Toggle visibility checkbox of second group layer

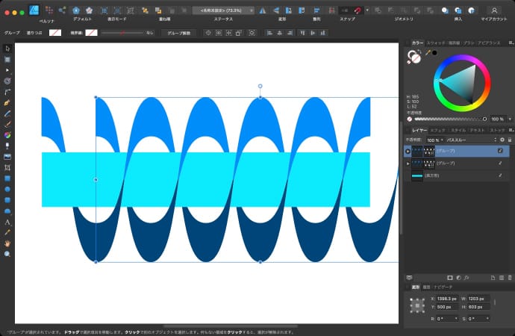(500, 163)
